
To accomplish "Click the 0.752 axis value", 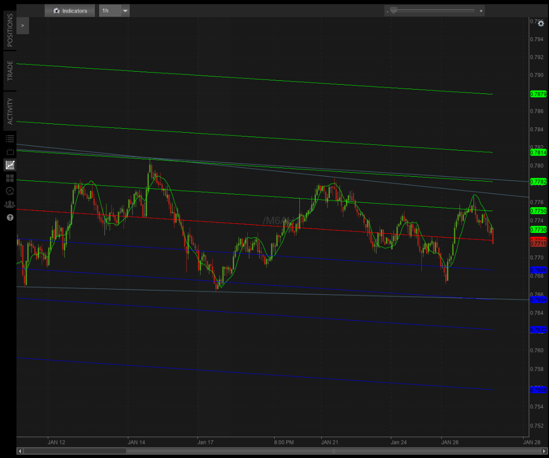I will pyautogui.click(x=537, y=426).
